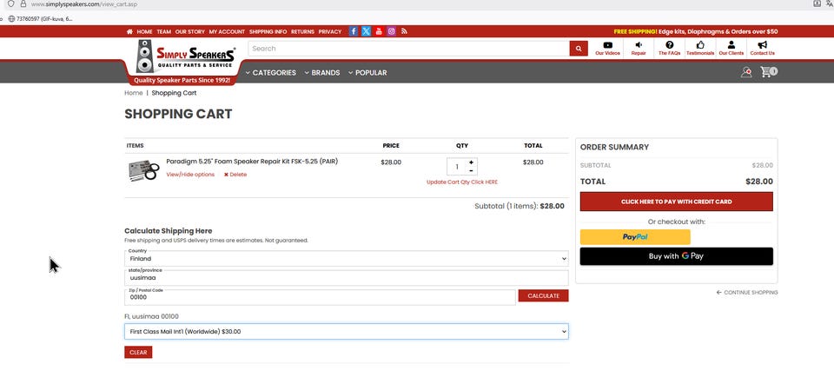Click the state/province field containing uusimaa

click(x=347, y=278)
